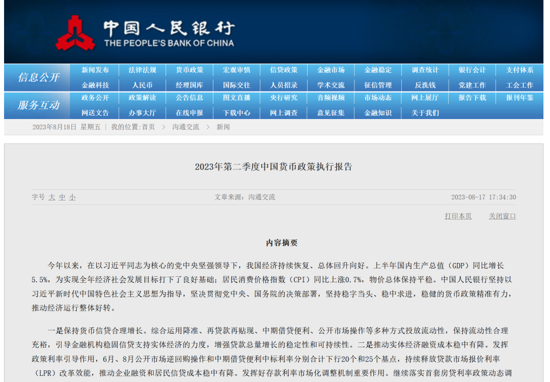The image size is (550, 382).
Task: Open the 下载中心 link
Action: [x=236, y=112]
